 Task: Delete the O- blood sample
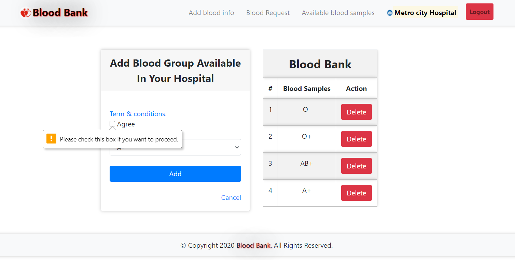[356, 112]
